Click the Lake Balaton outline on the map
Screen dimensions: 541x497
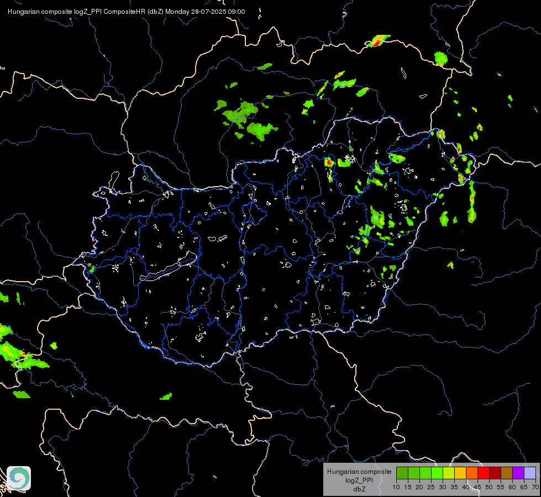pos(169,267)
